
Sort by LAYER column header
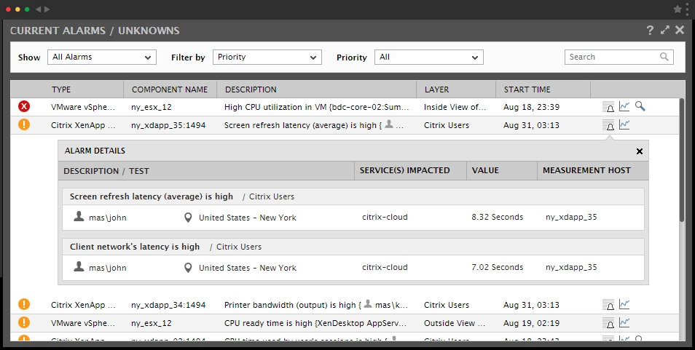[x=436, y=90]
